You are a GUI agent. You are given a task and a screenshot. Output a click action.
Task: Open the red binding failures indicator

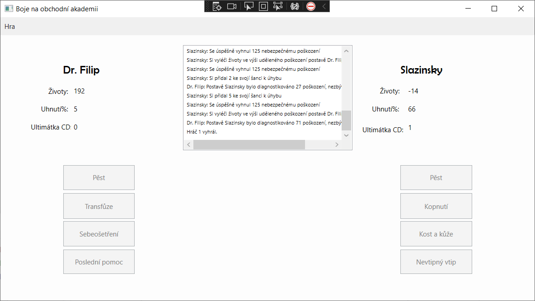pos(311,6)
